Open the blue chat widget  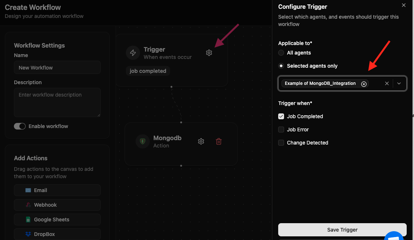click(394, 236)
